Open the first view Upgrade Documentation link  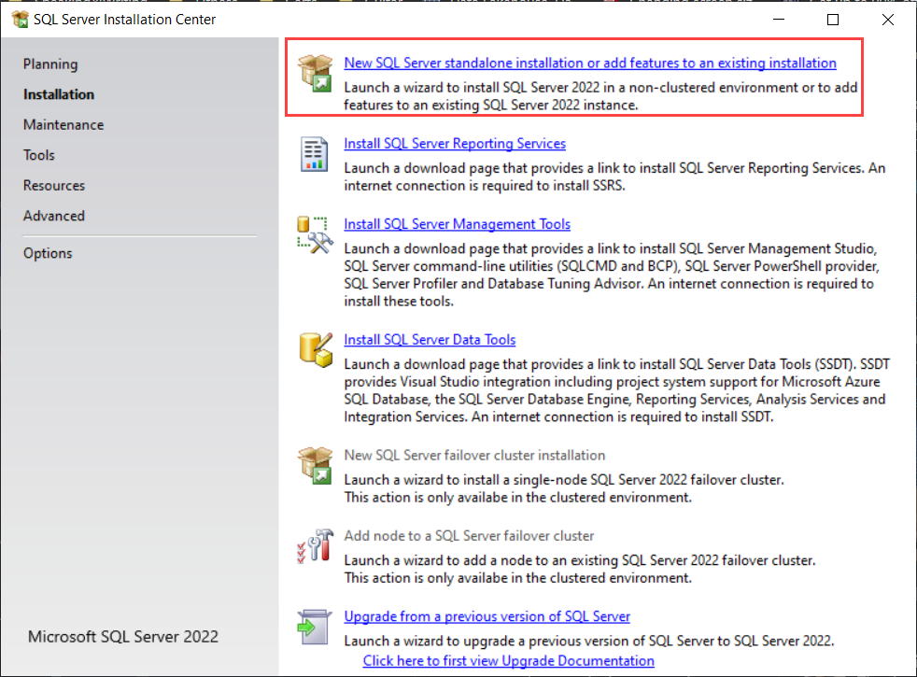(509, 660)
